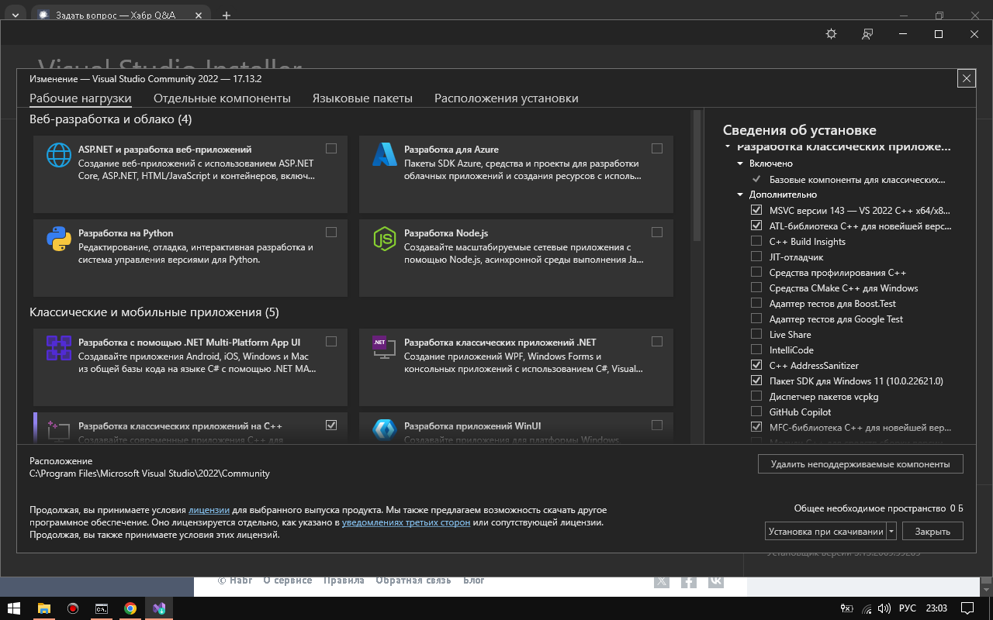Open the install mode dropdown arrow
The image size is (993, 620).
[891, 531]
